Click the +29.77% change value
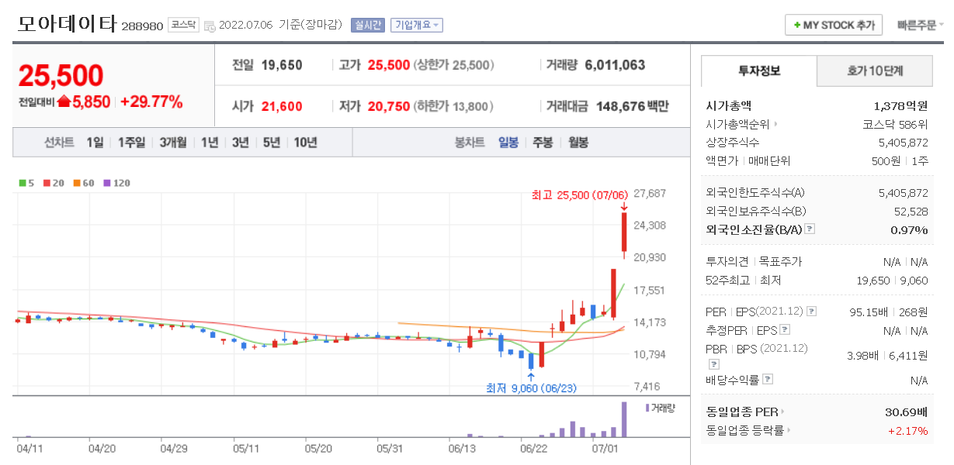954x465 pixels. (x=151, y=102)
